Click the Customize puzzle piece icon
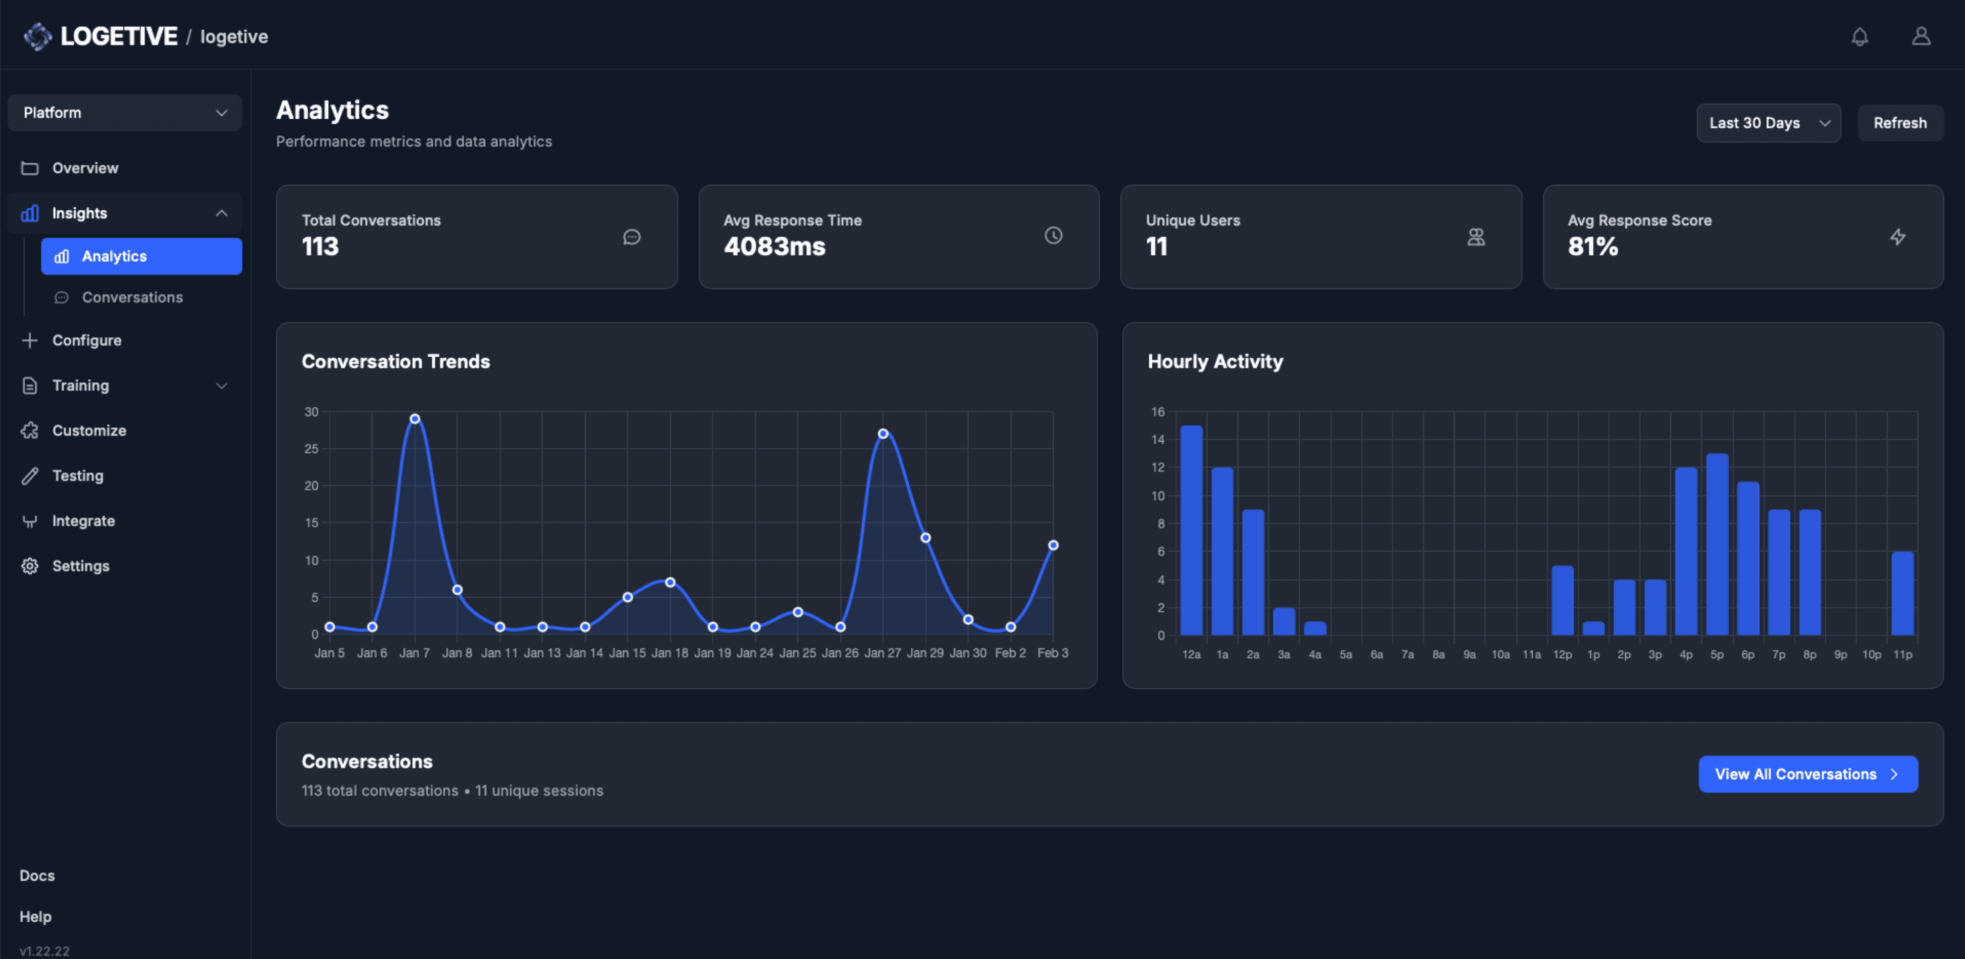 30,430
